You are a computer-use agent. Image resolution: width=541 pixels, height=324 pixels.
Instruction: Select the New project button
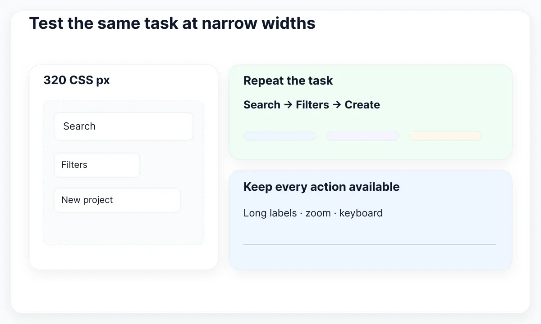tap(117, 200)
